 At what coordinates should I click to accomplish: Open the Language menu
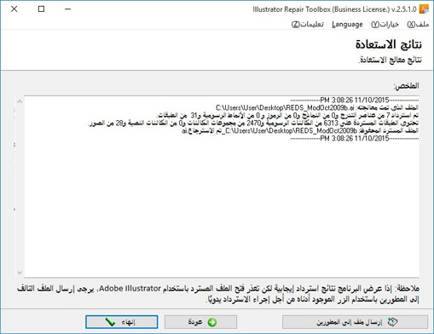tap(347, 25)
